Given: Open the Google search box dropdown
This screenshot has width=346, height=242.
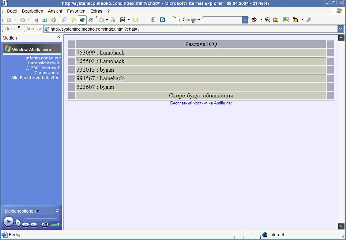Looking at the screenshot, I should pos(245,20).
